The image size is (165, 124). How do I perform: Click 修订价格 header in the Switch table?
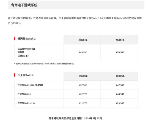[120, 76]
